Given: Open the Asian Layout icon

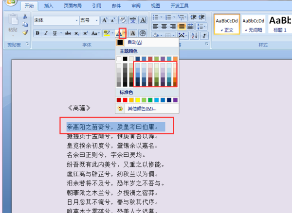Looking at the screenshot, I should (x=182, y=35).
